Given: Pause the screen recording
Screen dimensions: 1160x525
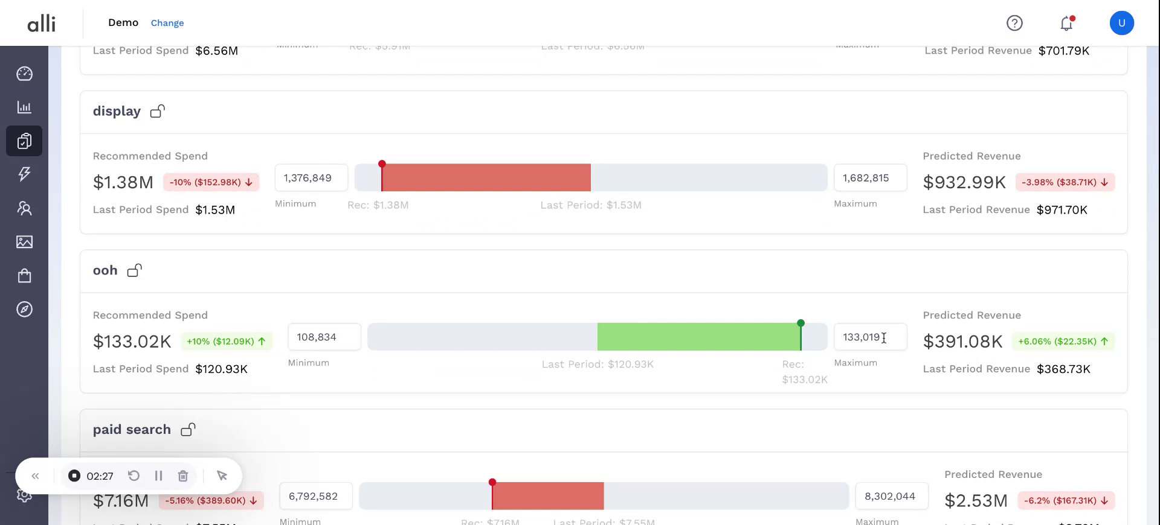Looking at the screenshot, I should click(x=158, y=476).
